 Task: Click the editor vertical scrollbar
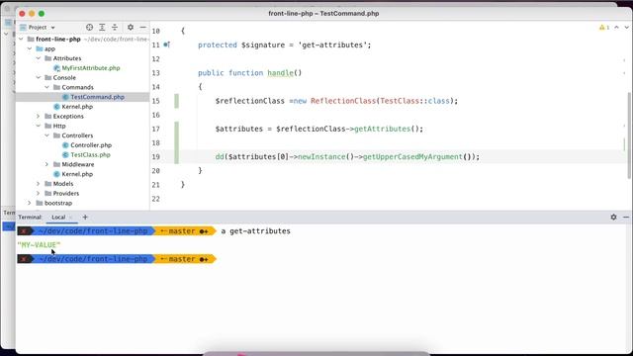coord(629,135)
